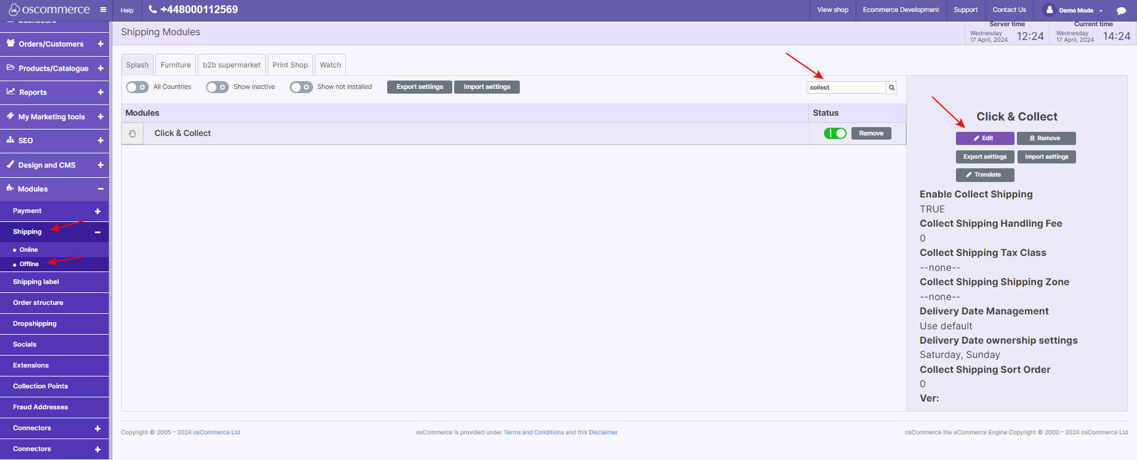Click Import settings in the filter toolbar

click(487, 87)
